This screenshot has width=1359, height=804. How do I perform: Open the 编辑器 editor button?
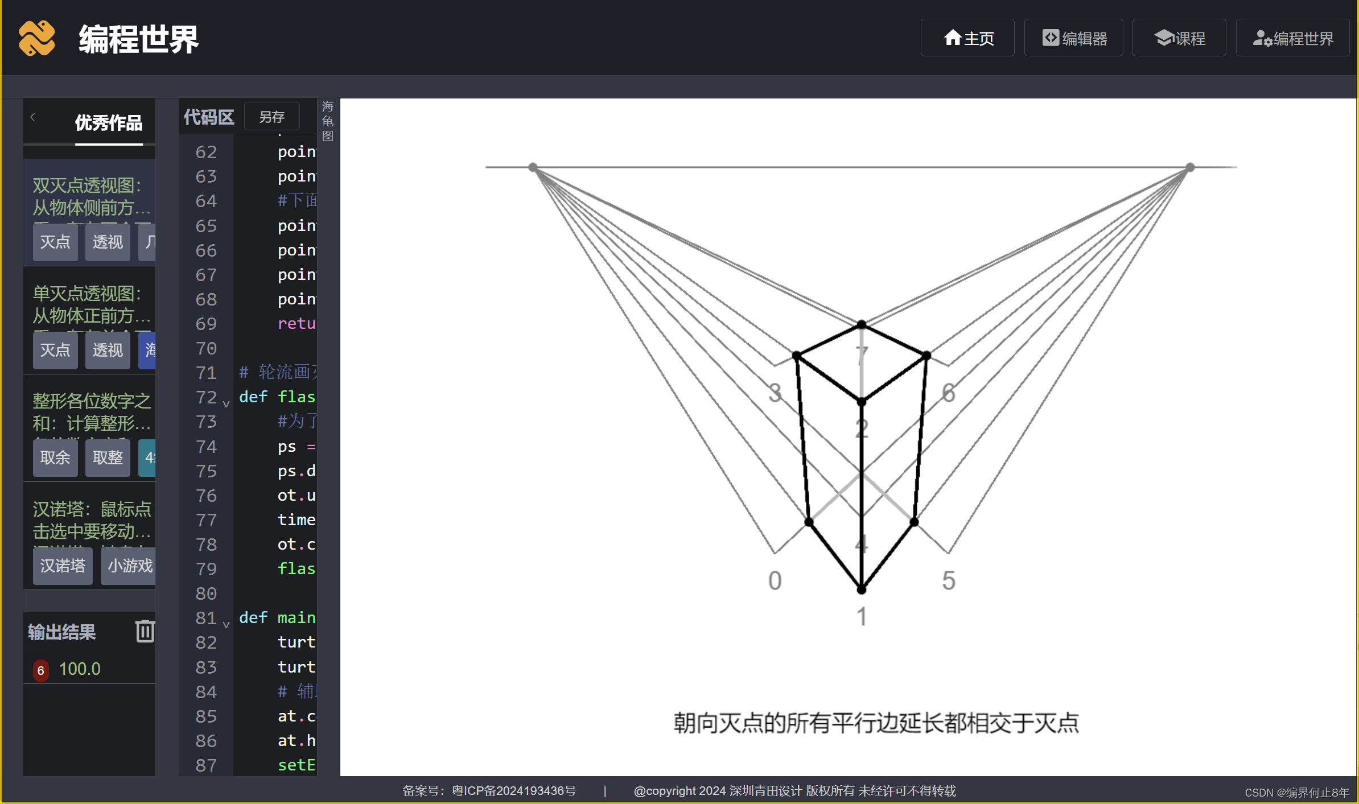pos(1073,38)
